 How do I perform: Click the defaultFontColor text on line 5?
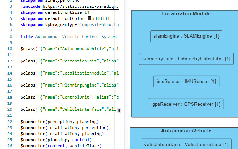tap(65, 18)
